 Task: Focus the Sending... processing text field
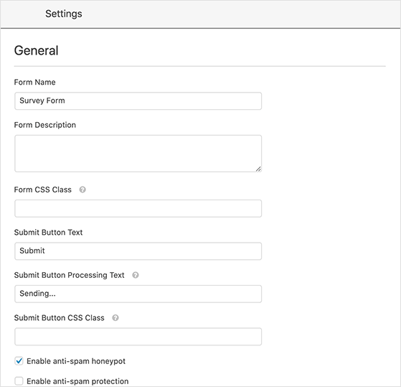click(x=138, y=294)
